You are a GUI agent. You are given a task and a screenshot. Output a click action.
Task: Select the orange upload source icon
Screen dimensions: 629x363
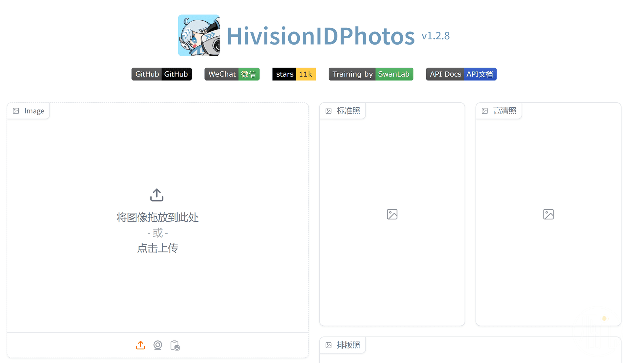click(x=141, y=345)
